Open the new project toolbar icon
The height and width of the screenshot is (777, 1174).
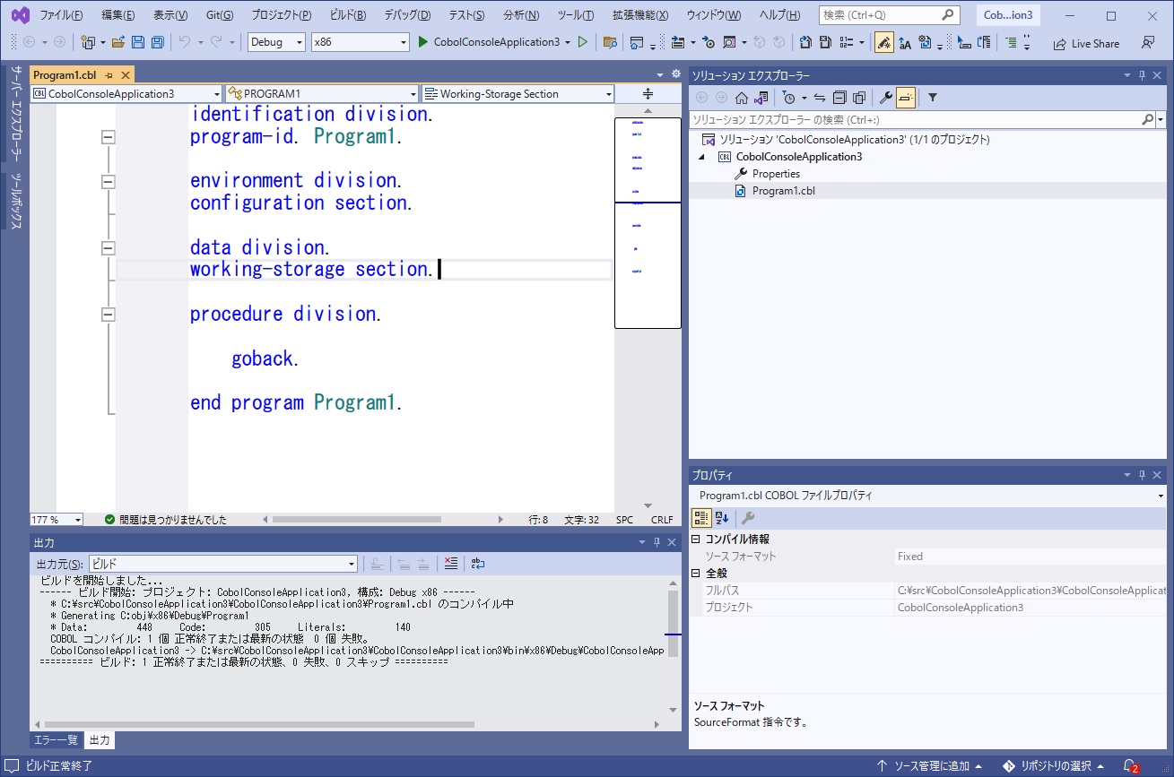tap(88, 42)
